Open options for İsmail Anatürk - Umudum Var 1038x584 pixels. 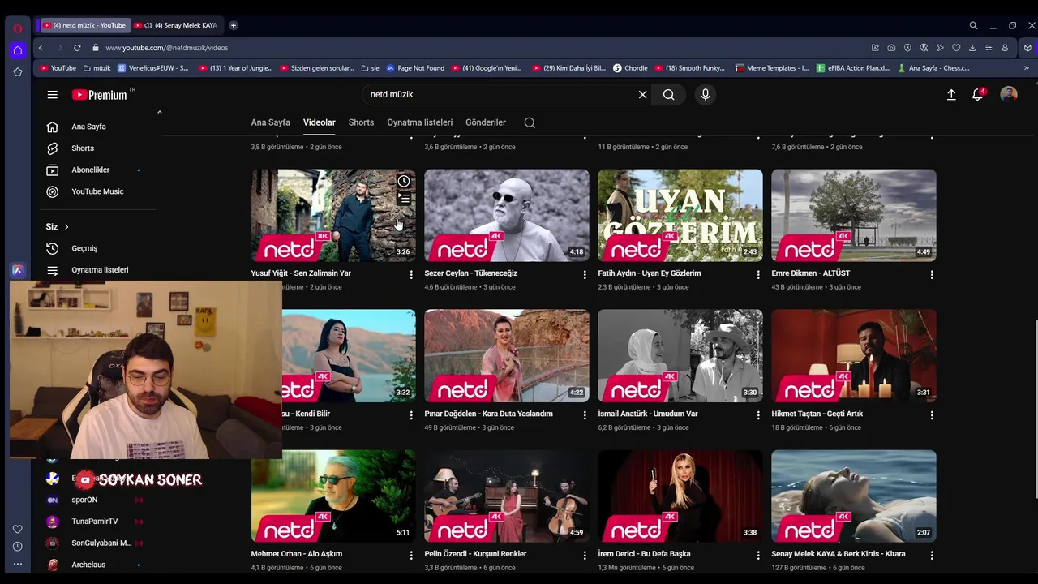758,415
